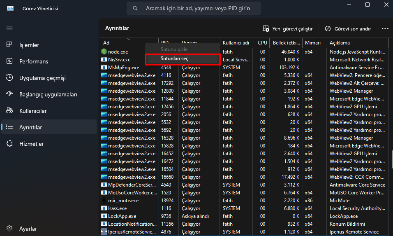Click the MoUsoCoreWorker process icon
Screen dimensions: 393x236
click(104, 193)
